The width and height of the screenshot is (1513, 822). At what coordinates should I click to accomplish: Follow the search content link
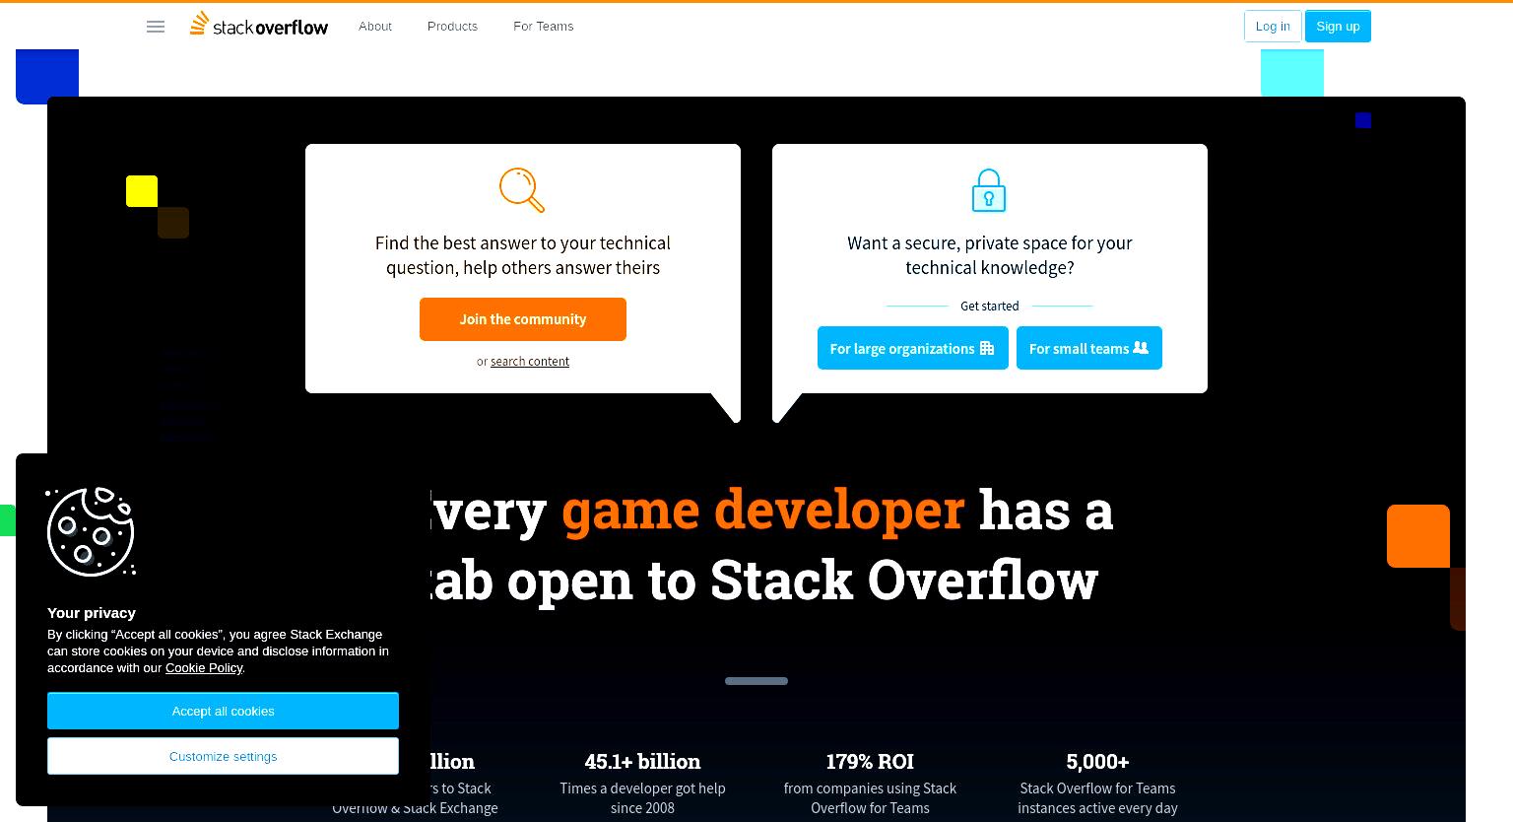[530, 362]
